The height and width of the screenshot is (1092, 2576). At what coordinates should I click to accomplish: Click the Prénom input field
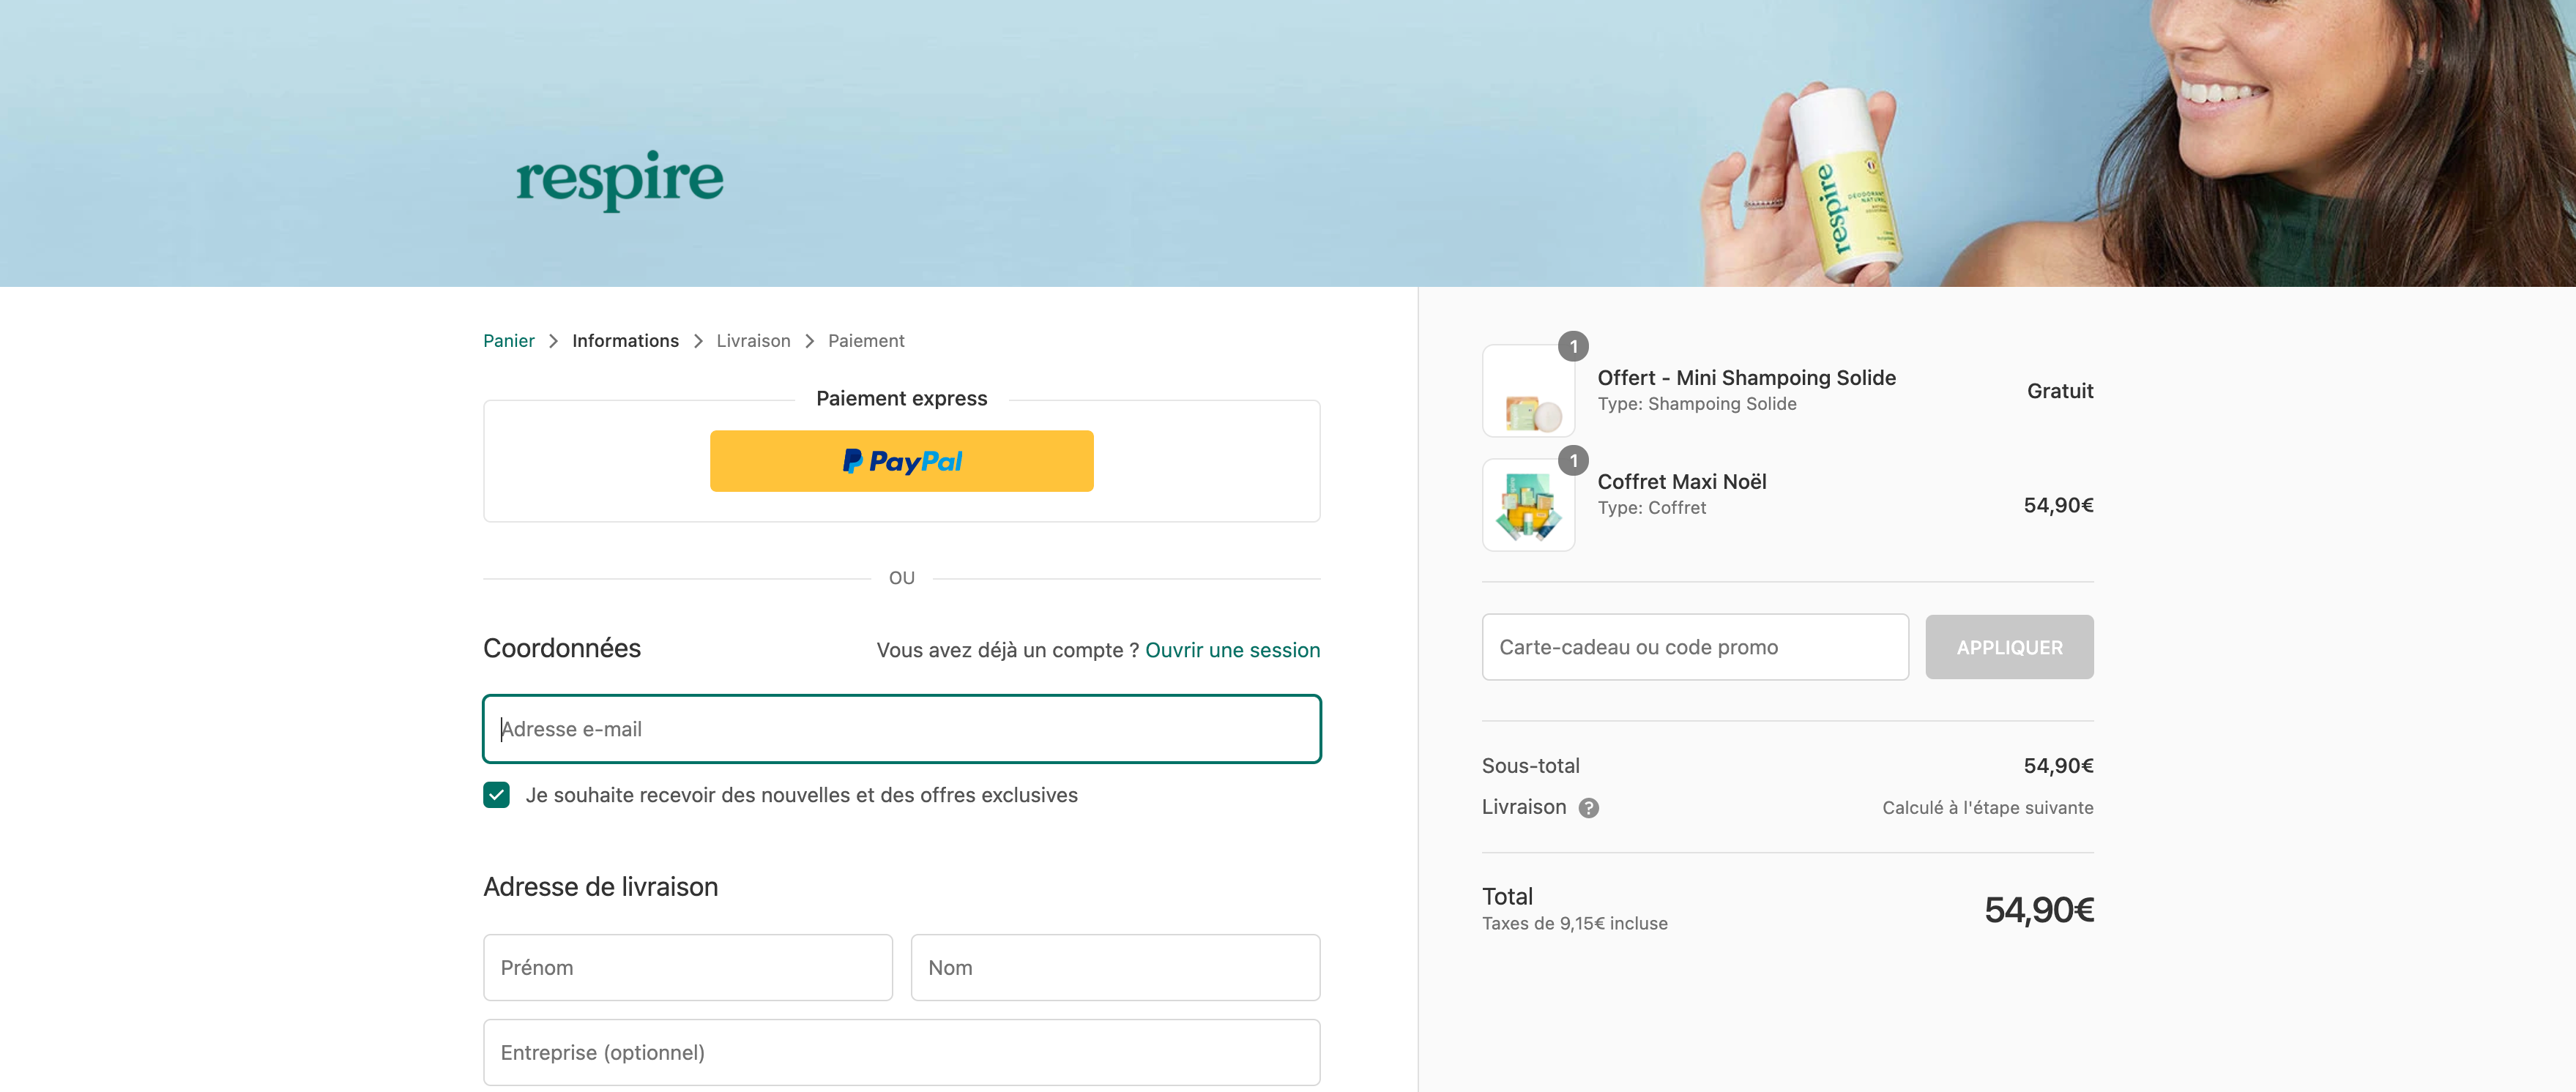coord(688,968)
